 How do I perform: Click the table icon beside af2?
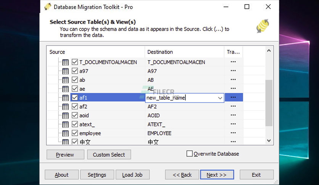(65, 107)
